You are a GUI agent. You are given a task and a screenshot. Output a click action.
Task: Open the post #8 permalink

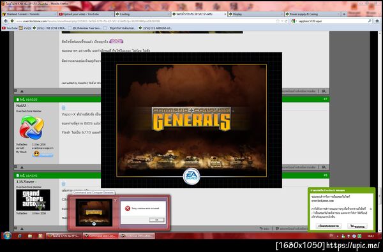325,175
